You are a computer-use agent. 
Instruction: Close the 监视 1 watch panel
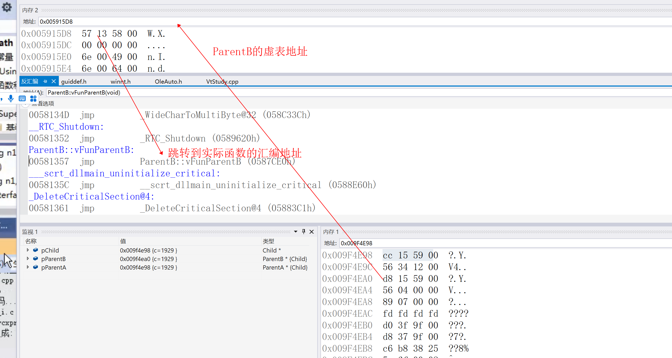(x=312, y=231)
